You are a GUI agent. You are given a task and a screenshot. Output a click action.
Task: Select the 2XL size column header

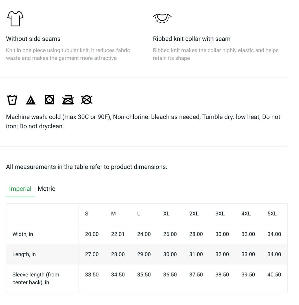[194, 213]
